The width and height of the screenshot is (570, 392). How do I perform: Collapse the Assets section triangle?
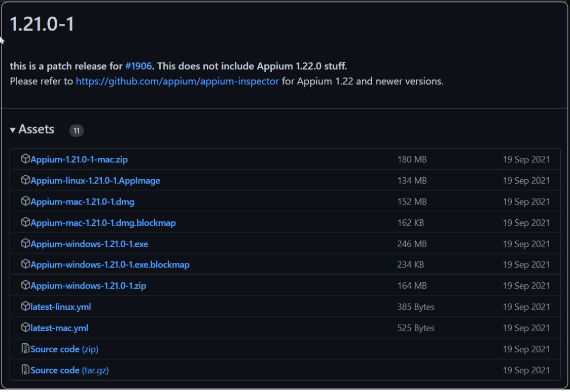coord(13,130)
